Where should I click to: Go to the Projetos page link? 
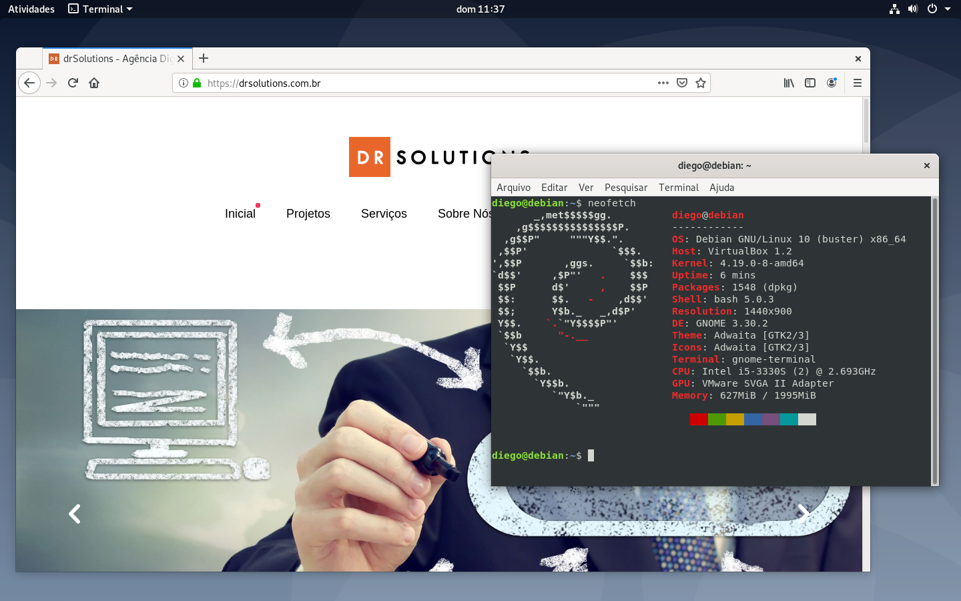tap(308, 214)
